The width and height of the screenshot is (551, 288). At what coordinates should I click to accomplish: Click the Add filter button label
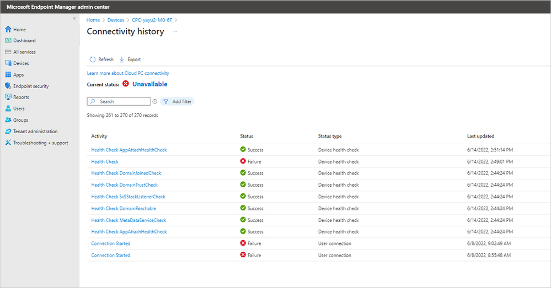pos(181,101)
